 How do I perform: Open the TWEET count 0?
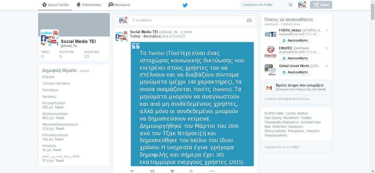coord(46,54)
